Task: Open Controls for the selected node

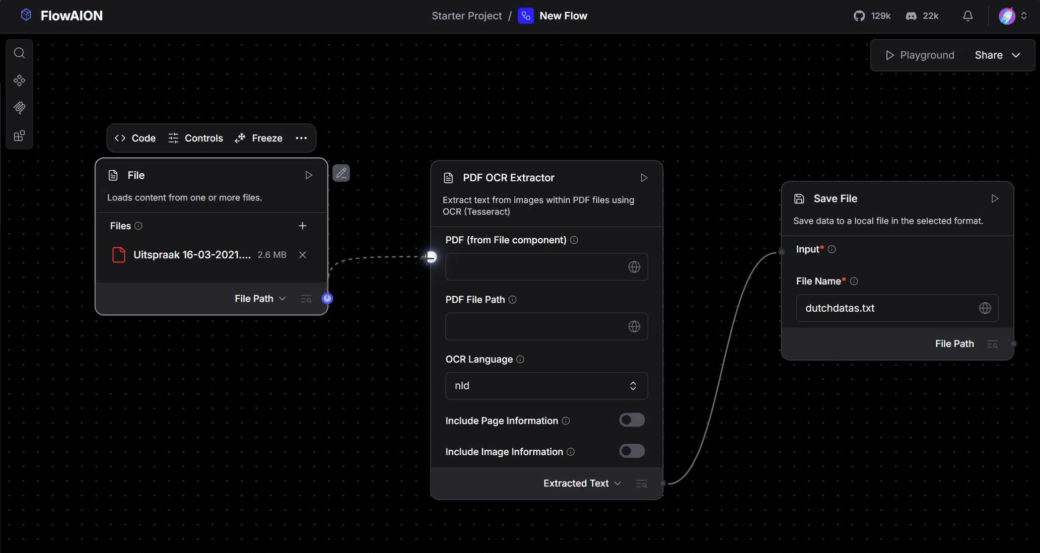Action: pos(195,137)
